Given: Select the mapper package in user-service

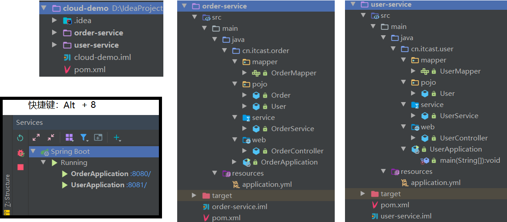Looking at the screenshot, I should (433, 60).
